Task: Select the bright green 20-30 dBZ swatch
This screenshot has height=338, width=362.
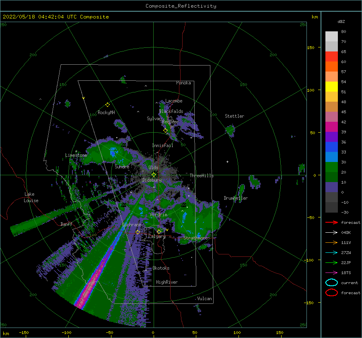Action: pyautogui.click(x=331, y=167)
